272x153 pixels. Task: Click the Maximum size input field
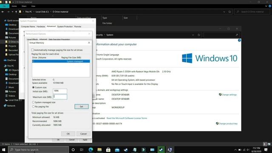pyautogui.click(x=60, y=97)
